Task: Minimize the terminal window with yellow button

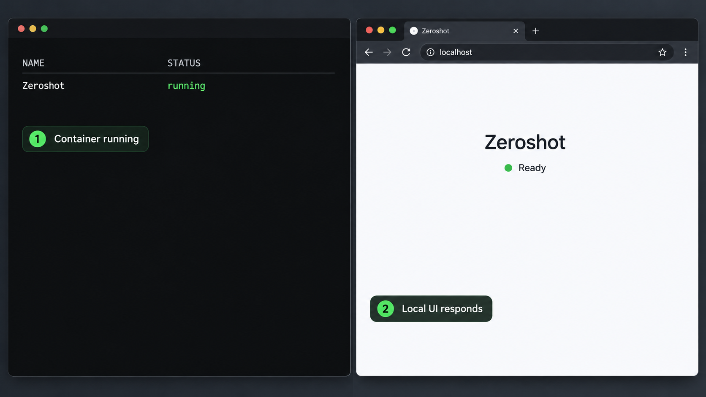Action: tap(33, 29)
